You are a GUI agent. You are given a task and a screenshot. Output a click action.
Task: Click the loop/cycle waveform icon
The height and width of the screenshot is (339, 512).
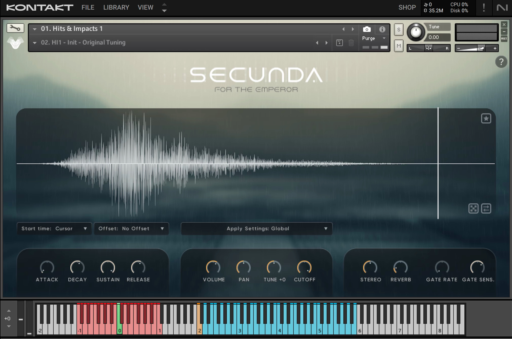(x=486, y=208)
